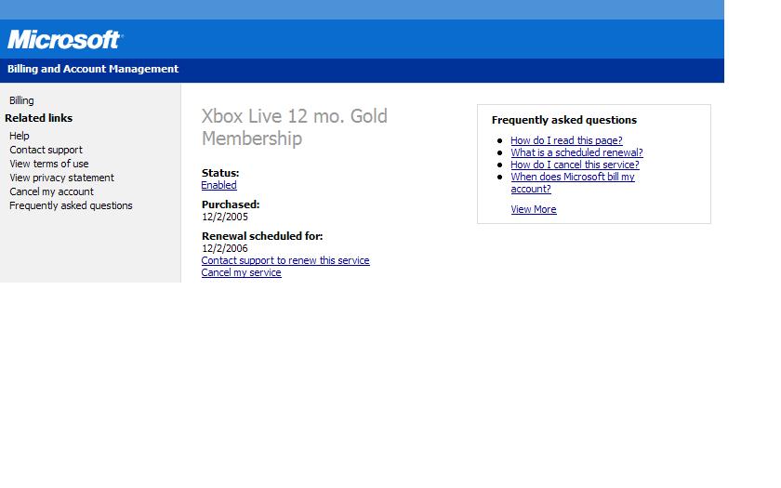
Task: Click the Frequently asked questions box heading
Action: coord(563,120)
